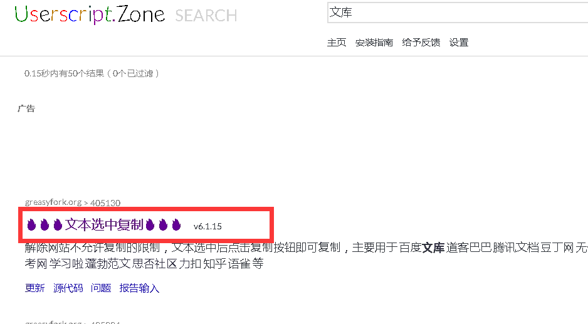Open the 文本选中复制 script title link
The height and width of the screenshot is (324, 588).
104,225
